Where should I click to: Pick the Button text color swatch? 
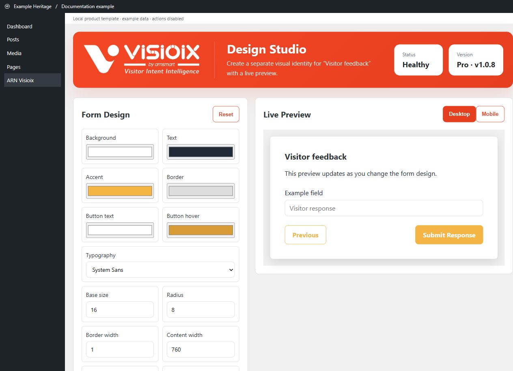(x=120, y=230)
